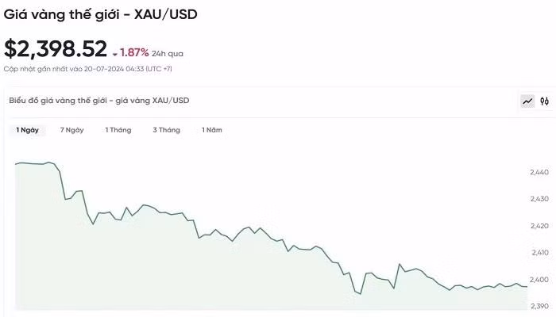556x317 pixels.
Task: View the 1 Năm chart range
Action: (212, 130)
